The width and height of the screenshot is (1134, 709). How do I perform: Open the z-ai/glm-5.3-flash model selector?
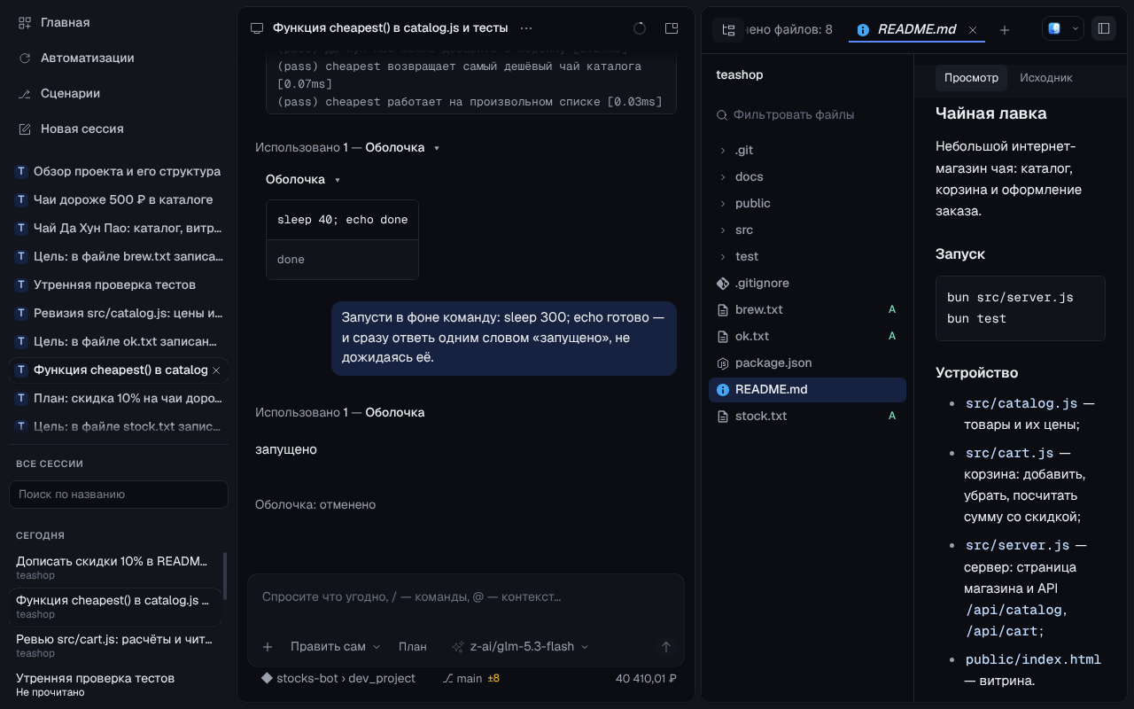(520, 647)
